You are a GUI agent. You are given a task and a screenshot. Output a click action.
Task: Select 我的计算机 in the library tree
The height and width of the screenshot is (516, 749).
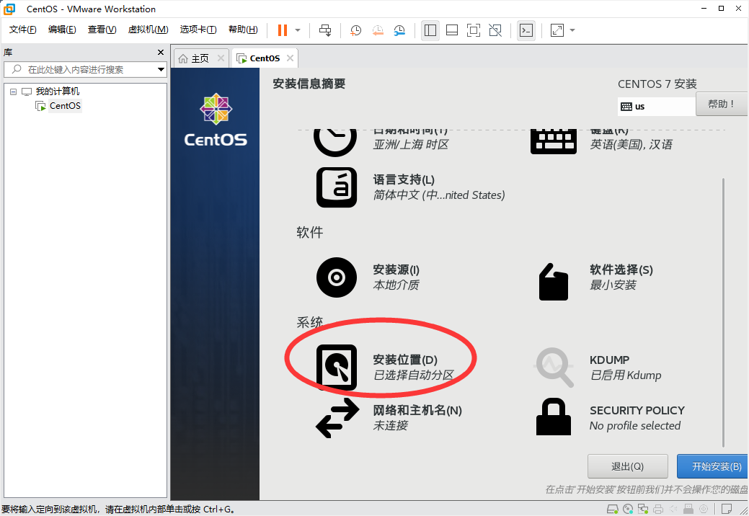58,92
